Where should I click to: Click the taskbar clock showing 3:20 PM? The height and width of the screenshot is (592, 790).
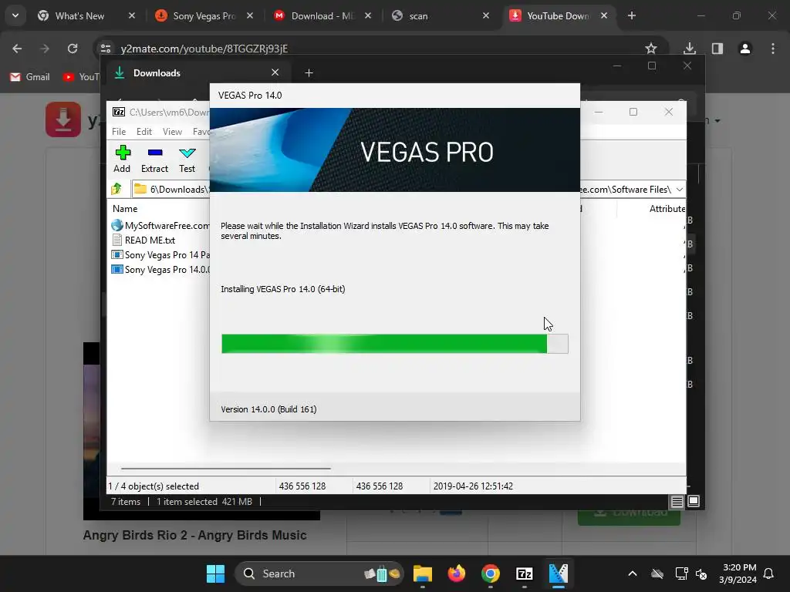[x=738, y=573]
